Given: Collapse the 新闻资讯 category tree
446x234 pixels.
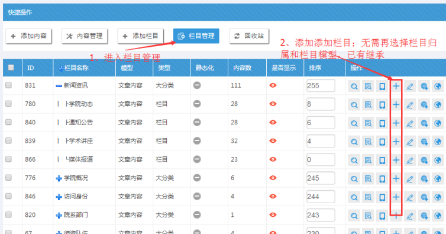Looking at the screenshot, I should click(x=59, y=86).
